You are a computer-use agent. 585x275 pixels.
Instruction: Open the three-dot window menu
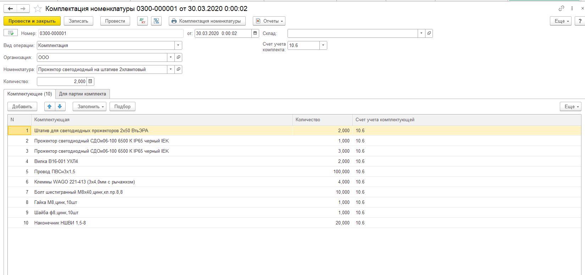click(x=572, y=8)
